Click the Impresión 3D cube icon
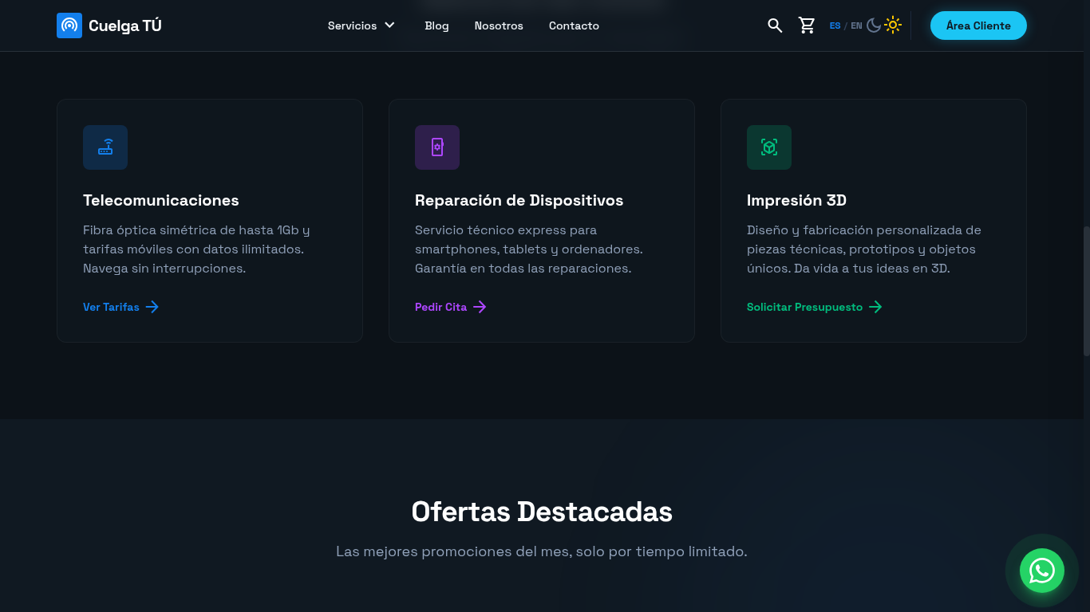 pyautogui.click(x=769, y=147)
